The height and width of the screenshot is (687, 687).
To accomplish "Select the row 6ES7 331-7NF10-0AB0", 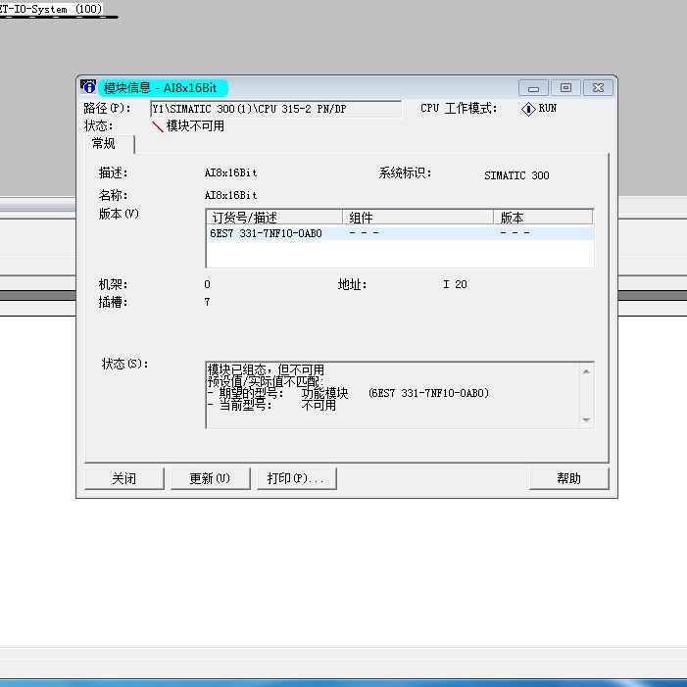I will pos(400,233).
